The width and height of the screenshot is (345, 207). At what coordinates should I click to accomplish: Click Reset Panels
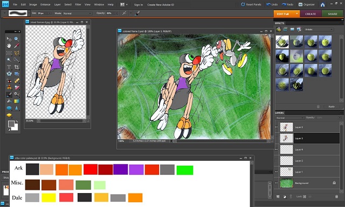[251, 4]
